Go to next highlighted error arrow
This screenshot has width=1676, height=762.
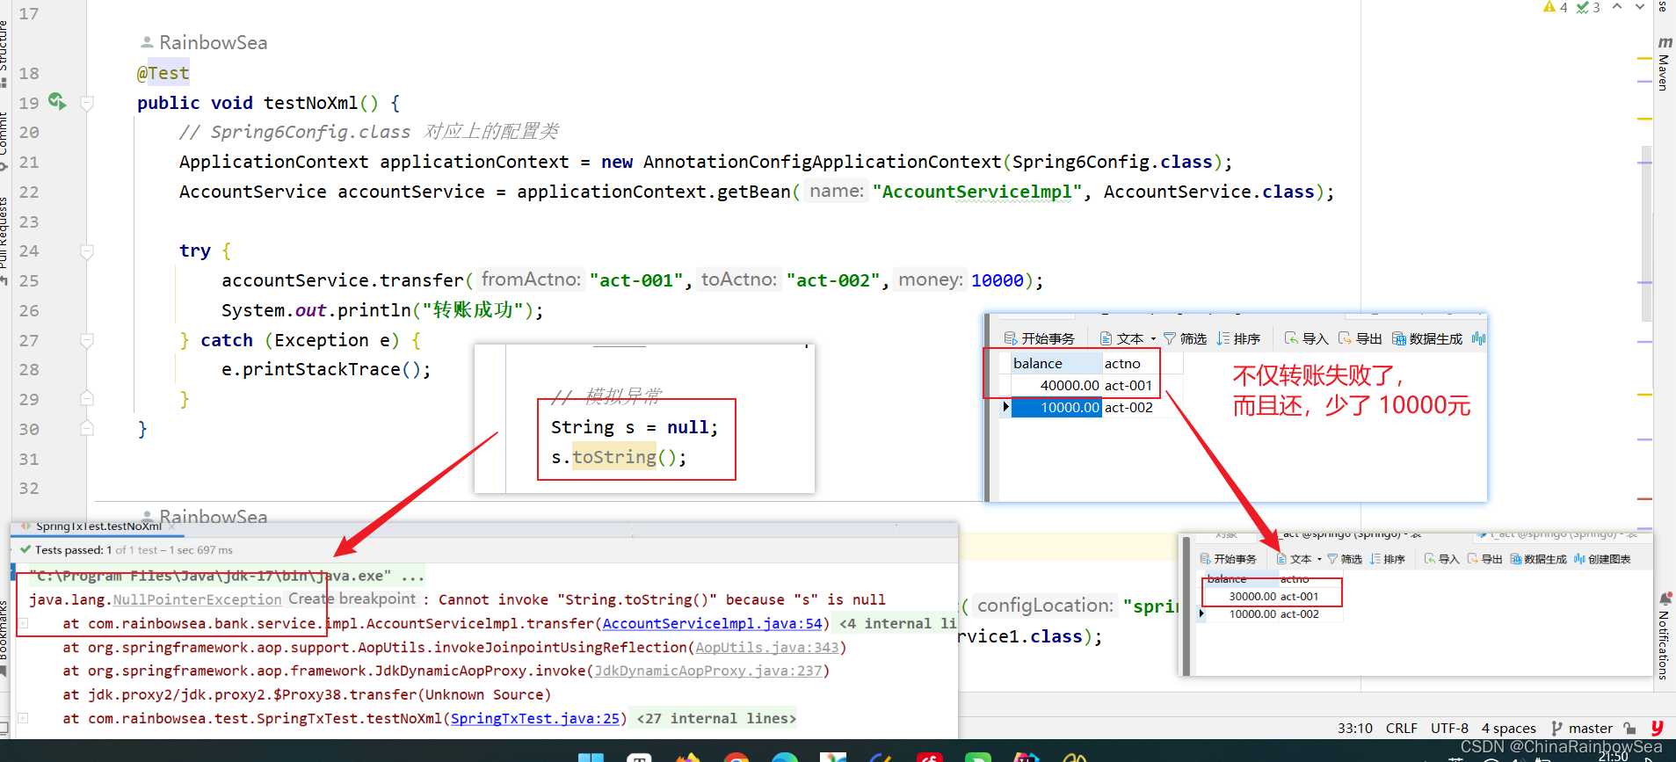(x=1639, y=6)
